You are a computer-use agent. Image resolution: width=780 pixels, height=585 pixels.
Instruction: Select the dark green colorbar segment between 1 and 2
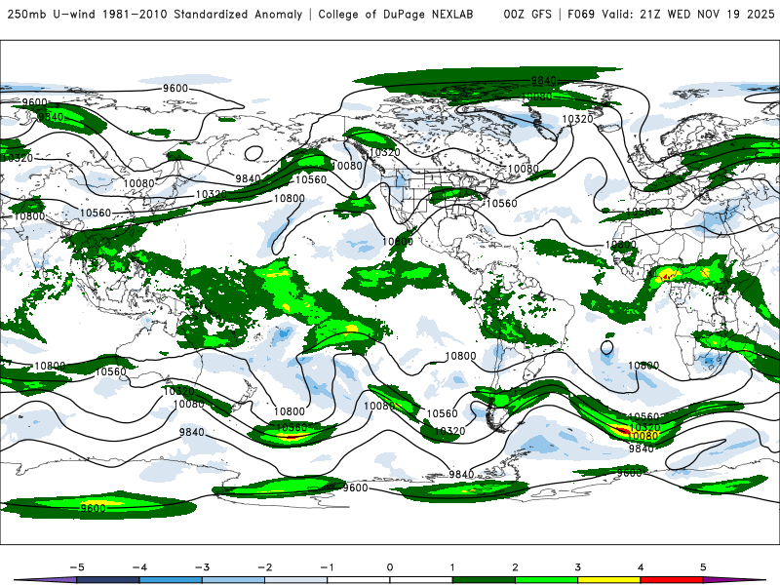click(484, 580)
